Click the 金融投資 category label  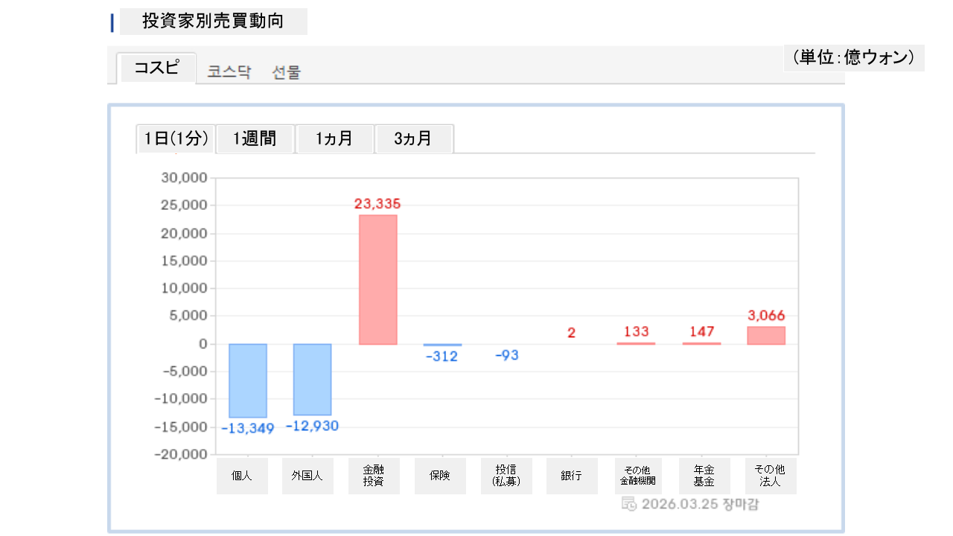pyautogui.click(x=374, y=476)
